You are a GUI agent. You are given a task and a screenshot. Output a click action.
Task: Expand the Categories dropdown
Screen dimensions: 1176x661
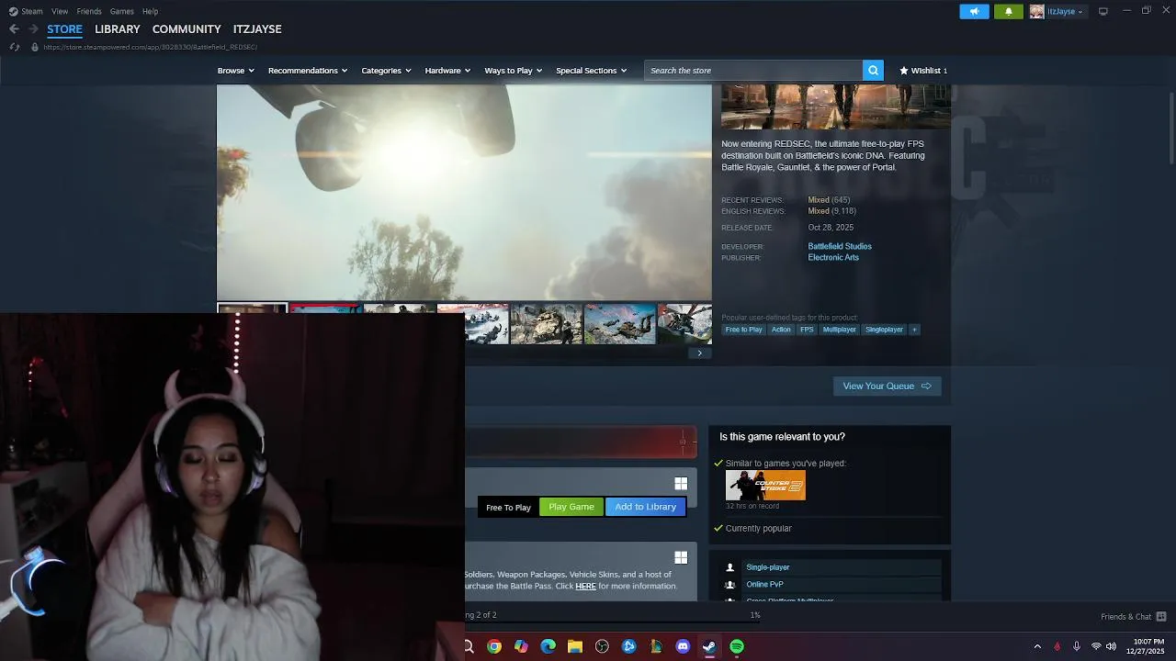tap(386, 71)
